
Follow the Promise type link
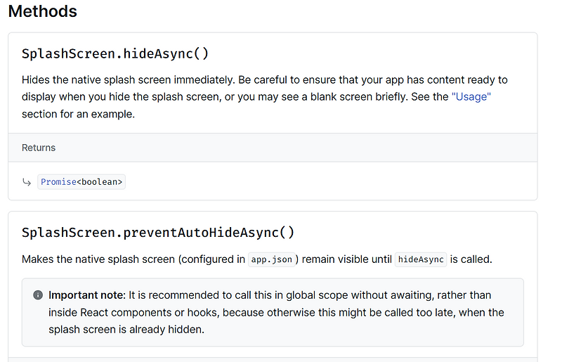(x=58, y=182)
